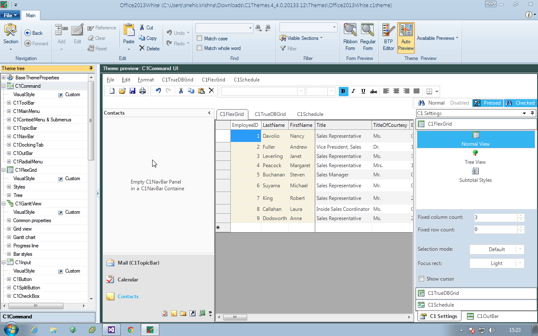Expand the Gantt chart tree node
Viewport: 538px width, 336px height.
point(9,237)
